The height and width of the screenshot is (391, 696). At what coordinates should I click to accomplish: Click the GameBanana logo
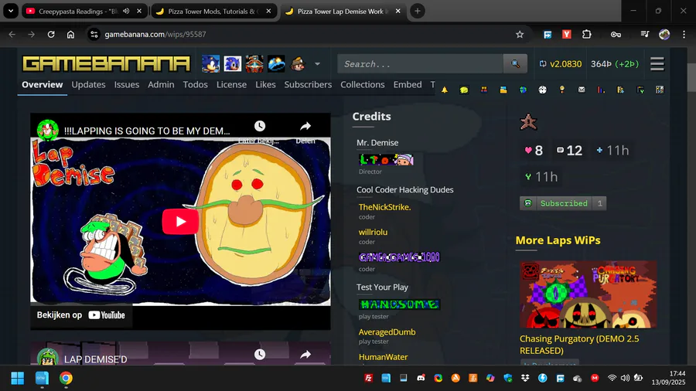[x=106, y=64]
